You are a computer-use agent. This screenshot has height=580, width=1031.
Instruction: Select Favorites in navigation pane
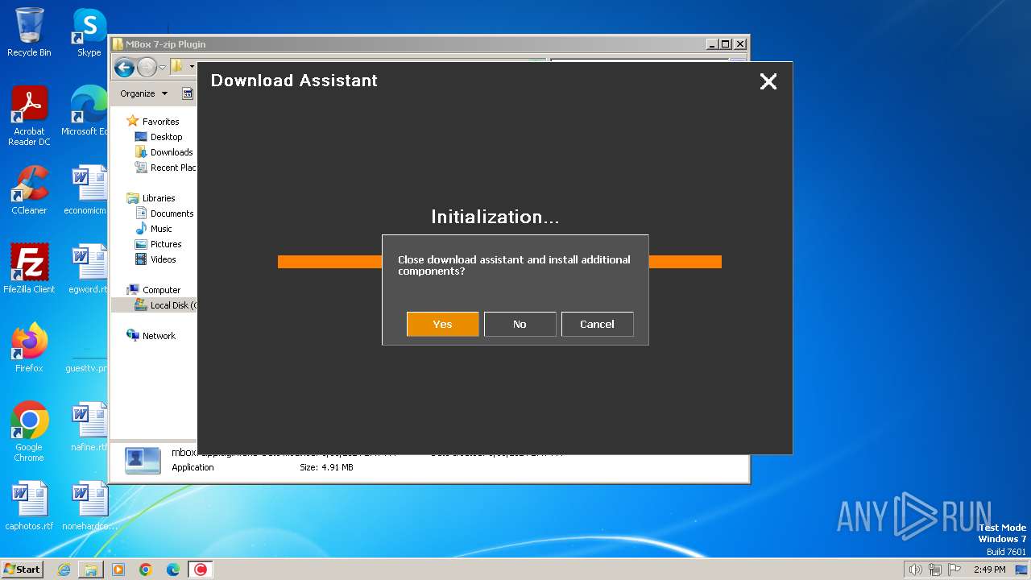click(152, 122)
